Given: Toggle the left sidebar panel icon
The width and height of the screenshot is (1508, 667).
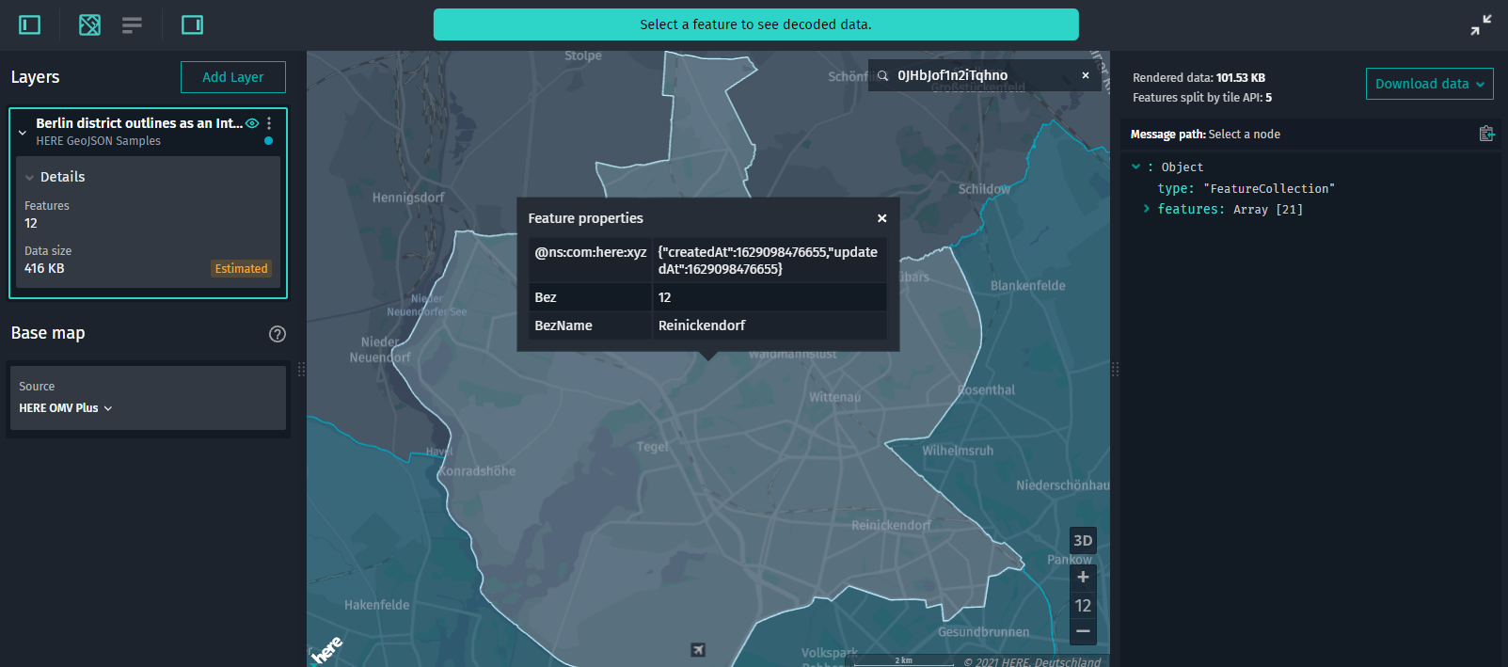Looking at the screenshot, I should pos(30,24).
